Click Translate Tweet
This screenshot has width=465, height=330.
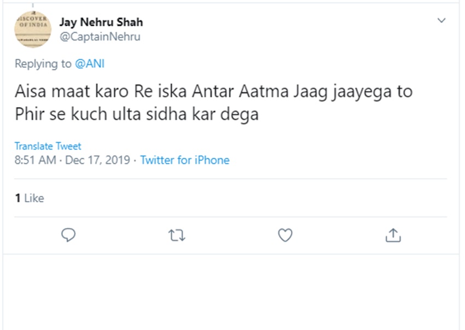[48, 146]
